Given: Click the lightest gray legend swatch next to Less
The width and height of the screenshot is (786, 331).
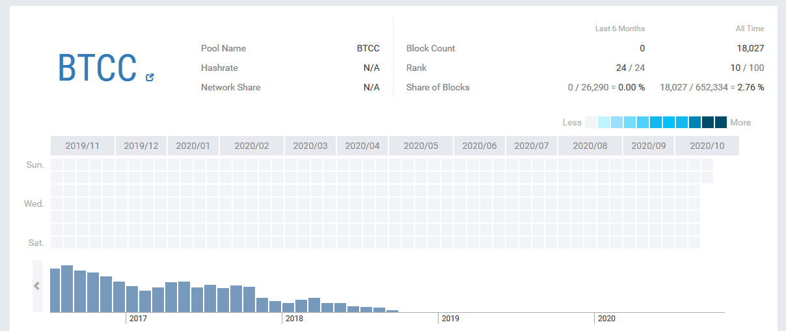Looking at the screenshot, I should pos(591,122).
